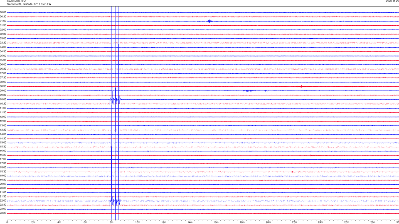Click the 08:30 trace time label
The width and height of the screenshot is (399, 224).
(x=3, y=86)
